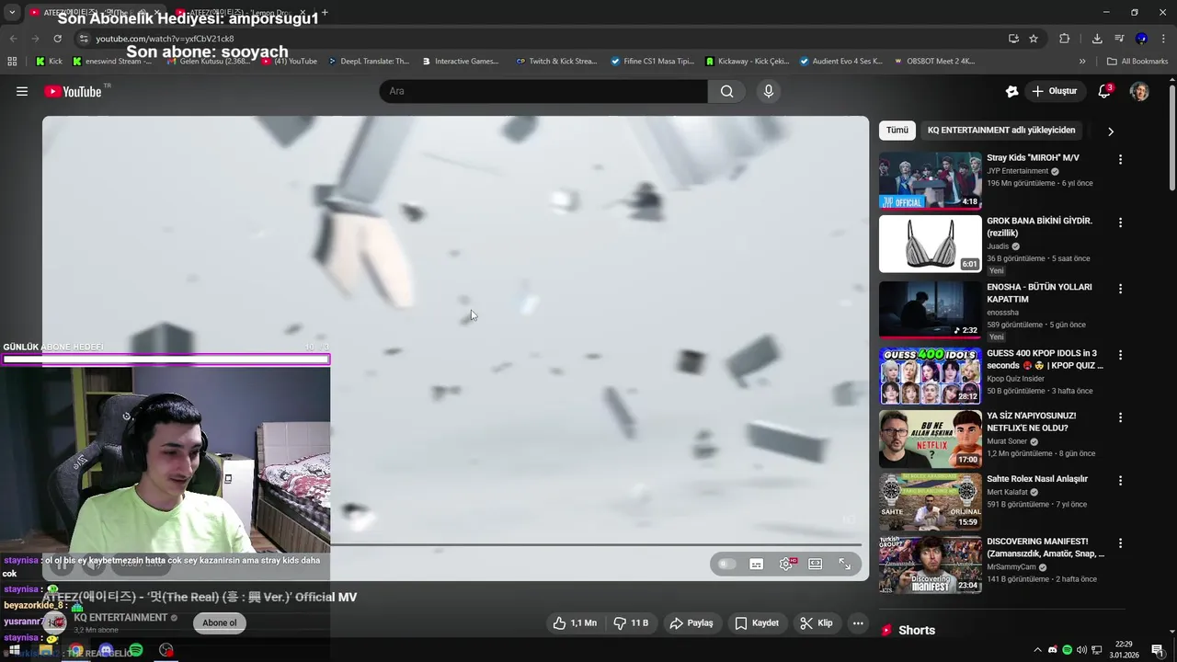Open the system volume speaker icon
The height and width of the screenshot is (662, 1177).
click(x=1081, y=650)
